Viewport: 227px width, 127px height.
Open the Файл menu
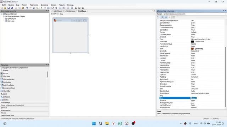[4, 5]
